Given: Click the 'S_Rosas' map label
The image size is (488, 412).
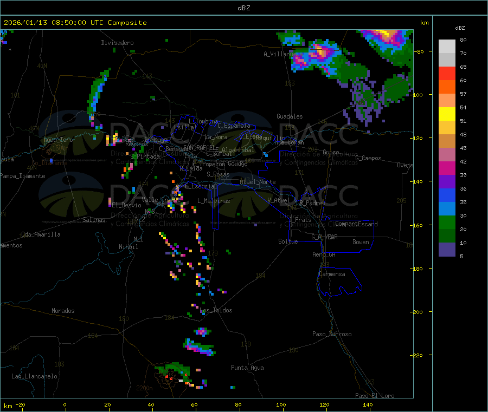Looking at the screenshot, I should coord(218,174).
